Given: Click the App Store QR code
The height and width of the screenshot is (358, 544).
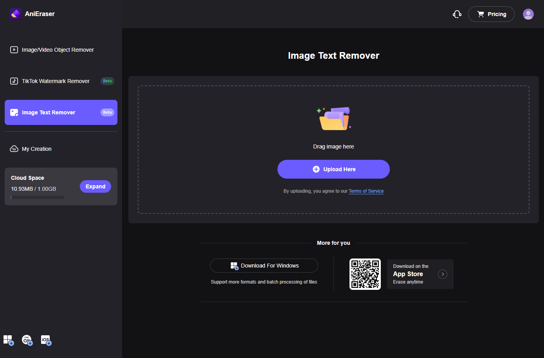Looking at the screenshot, I should pyautogui.click(x=365, y=274).
